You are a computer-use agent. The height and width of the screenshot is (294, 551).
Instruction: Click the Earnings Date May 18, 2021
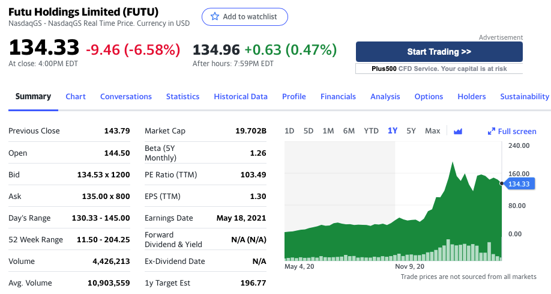(241, 218)
